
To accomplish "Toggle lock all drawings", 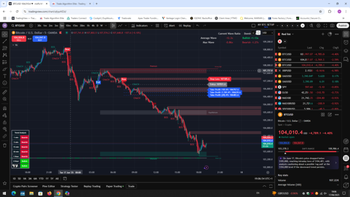I will click(x=5, y=123).
